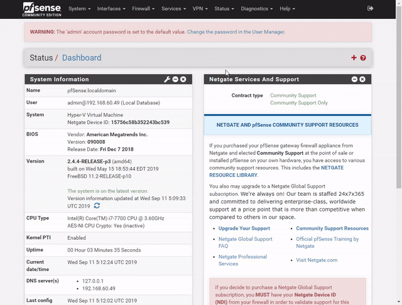Click the Uptime value text
Image resolution: width=402 pixels, height=305 pixels.
point(104,250)
